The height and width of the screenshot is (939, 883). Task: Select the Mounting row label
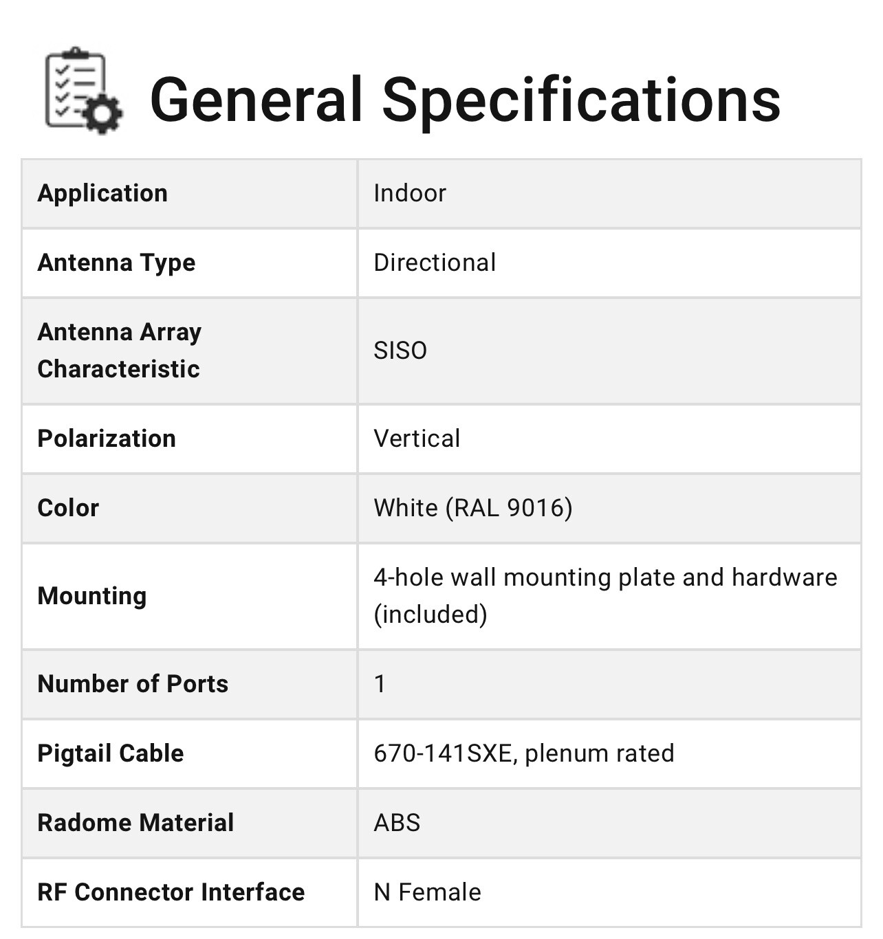click(x=92, y=596)
